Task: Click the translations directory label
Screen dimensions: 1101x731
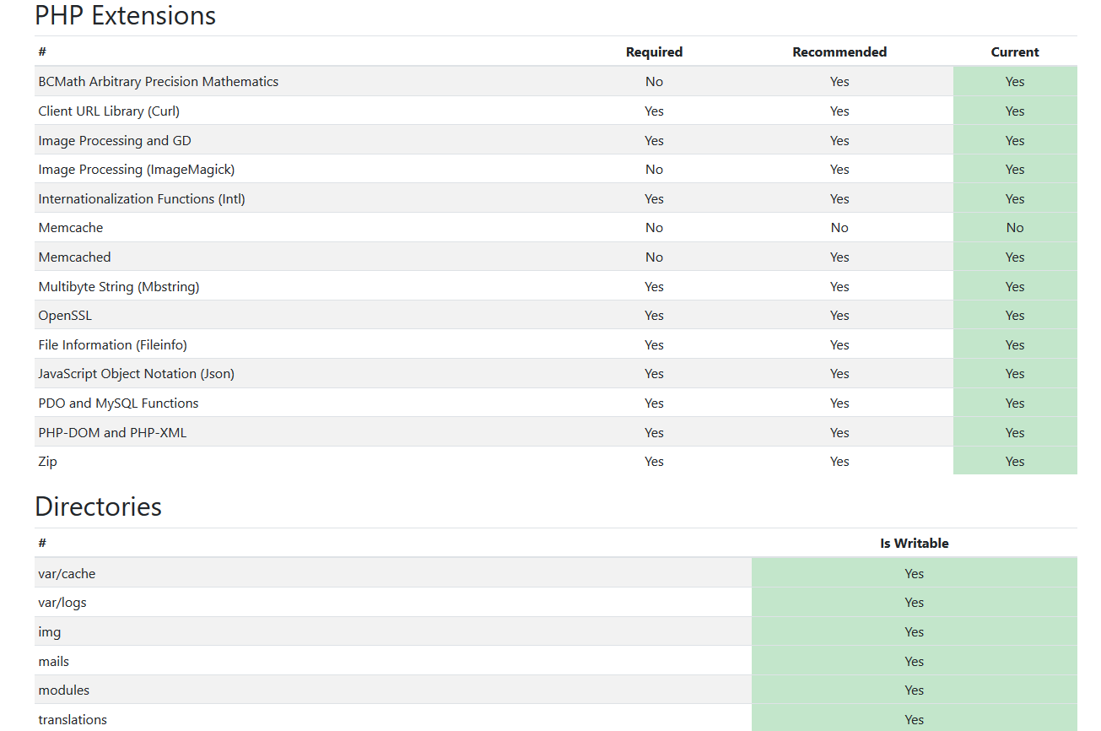Action: [x=73, y=719]
